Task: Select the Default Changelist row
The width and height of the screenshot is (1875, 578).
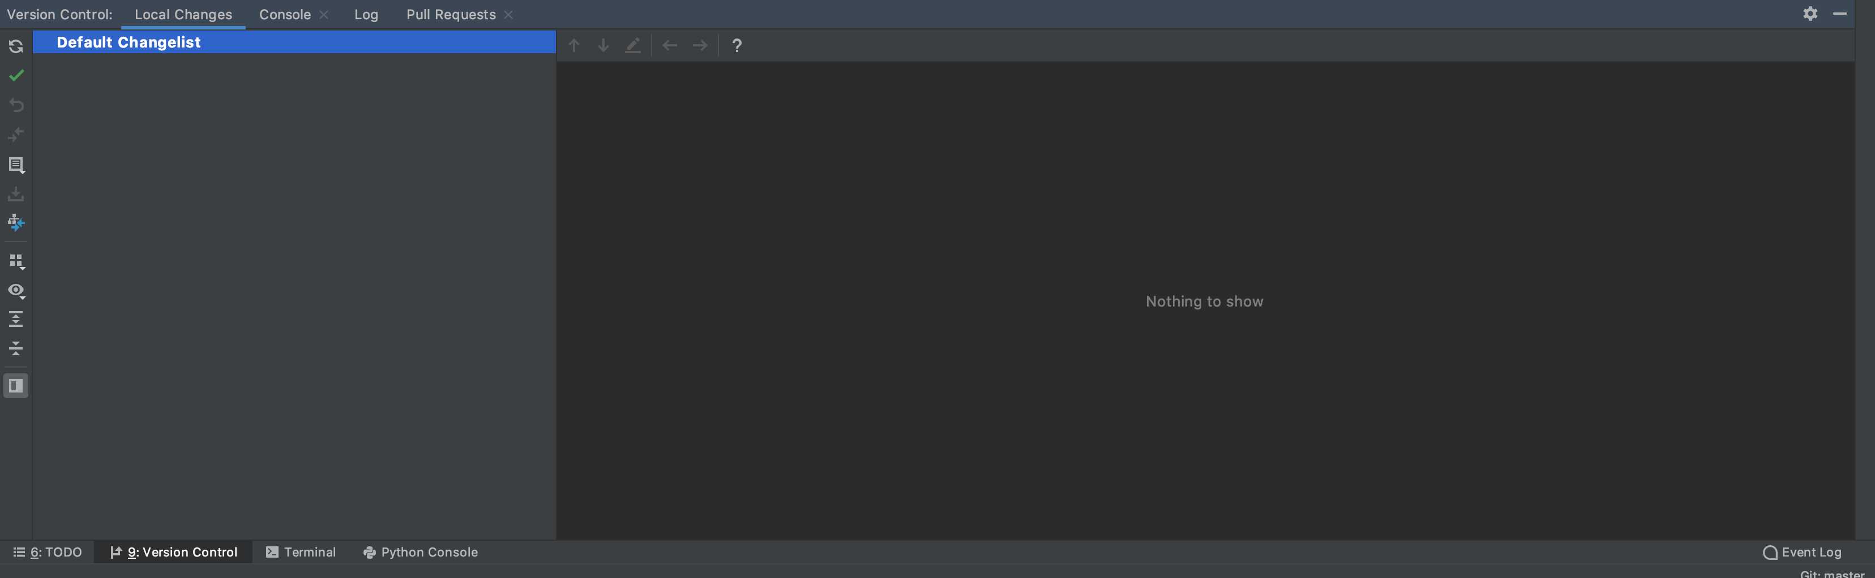Action: click(294, 42)
